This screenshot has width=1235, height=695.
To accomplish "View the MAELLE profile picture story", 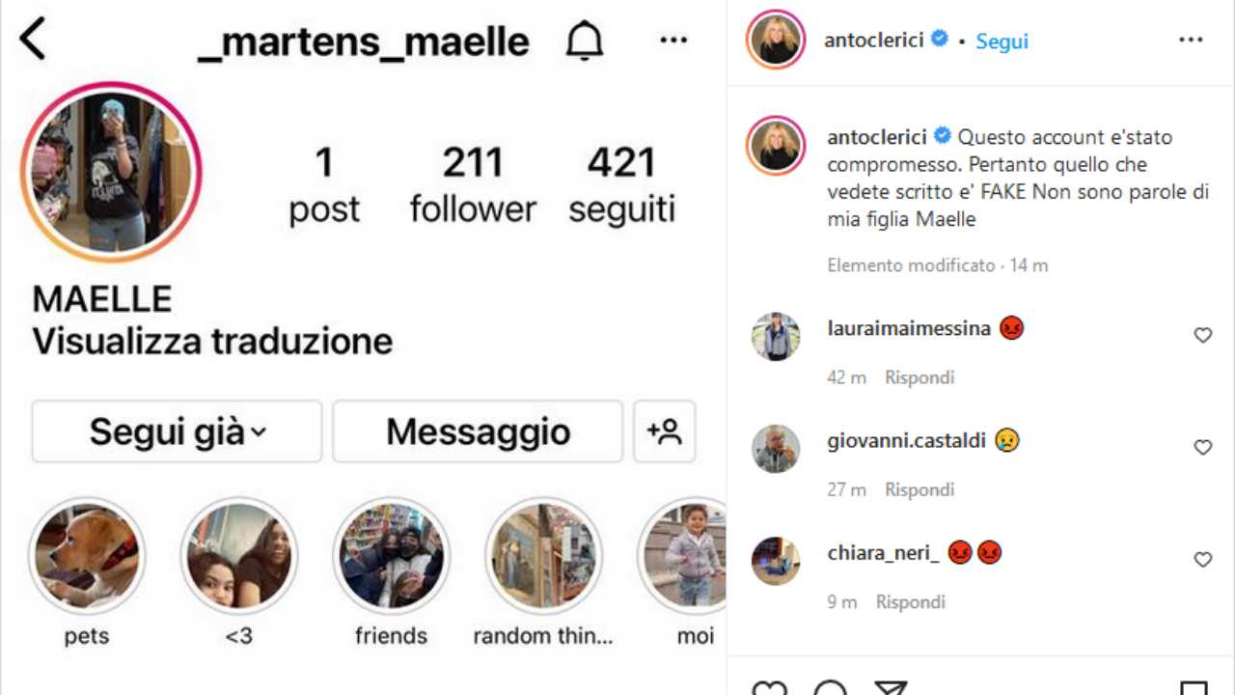I will click(x=111, y=172).
